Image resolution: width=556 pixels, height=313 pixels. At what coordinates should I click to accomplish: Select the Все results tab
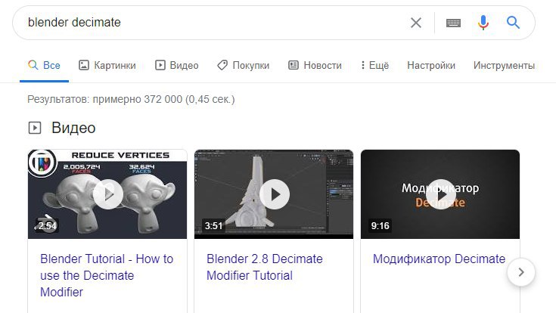44,65
